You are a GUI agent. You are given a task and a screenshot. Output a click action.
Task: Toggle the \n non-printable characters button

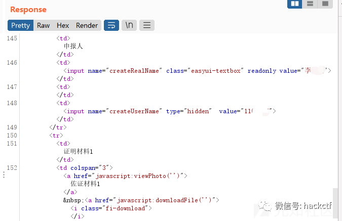point(129,25)
